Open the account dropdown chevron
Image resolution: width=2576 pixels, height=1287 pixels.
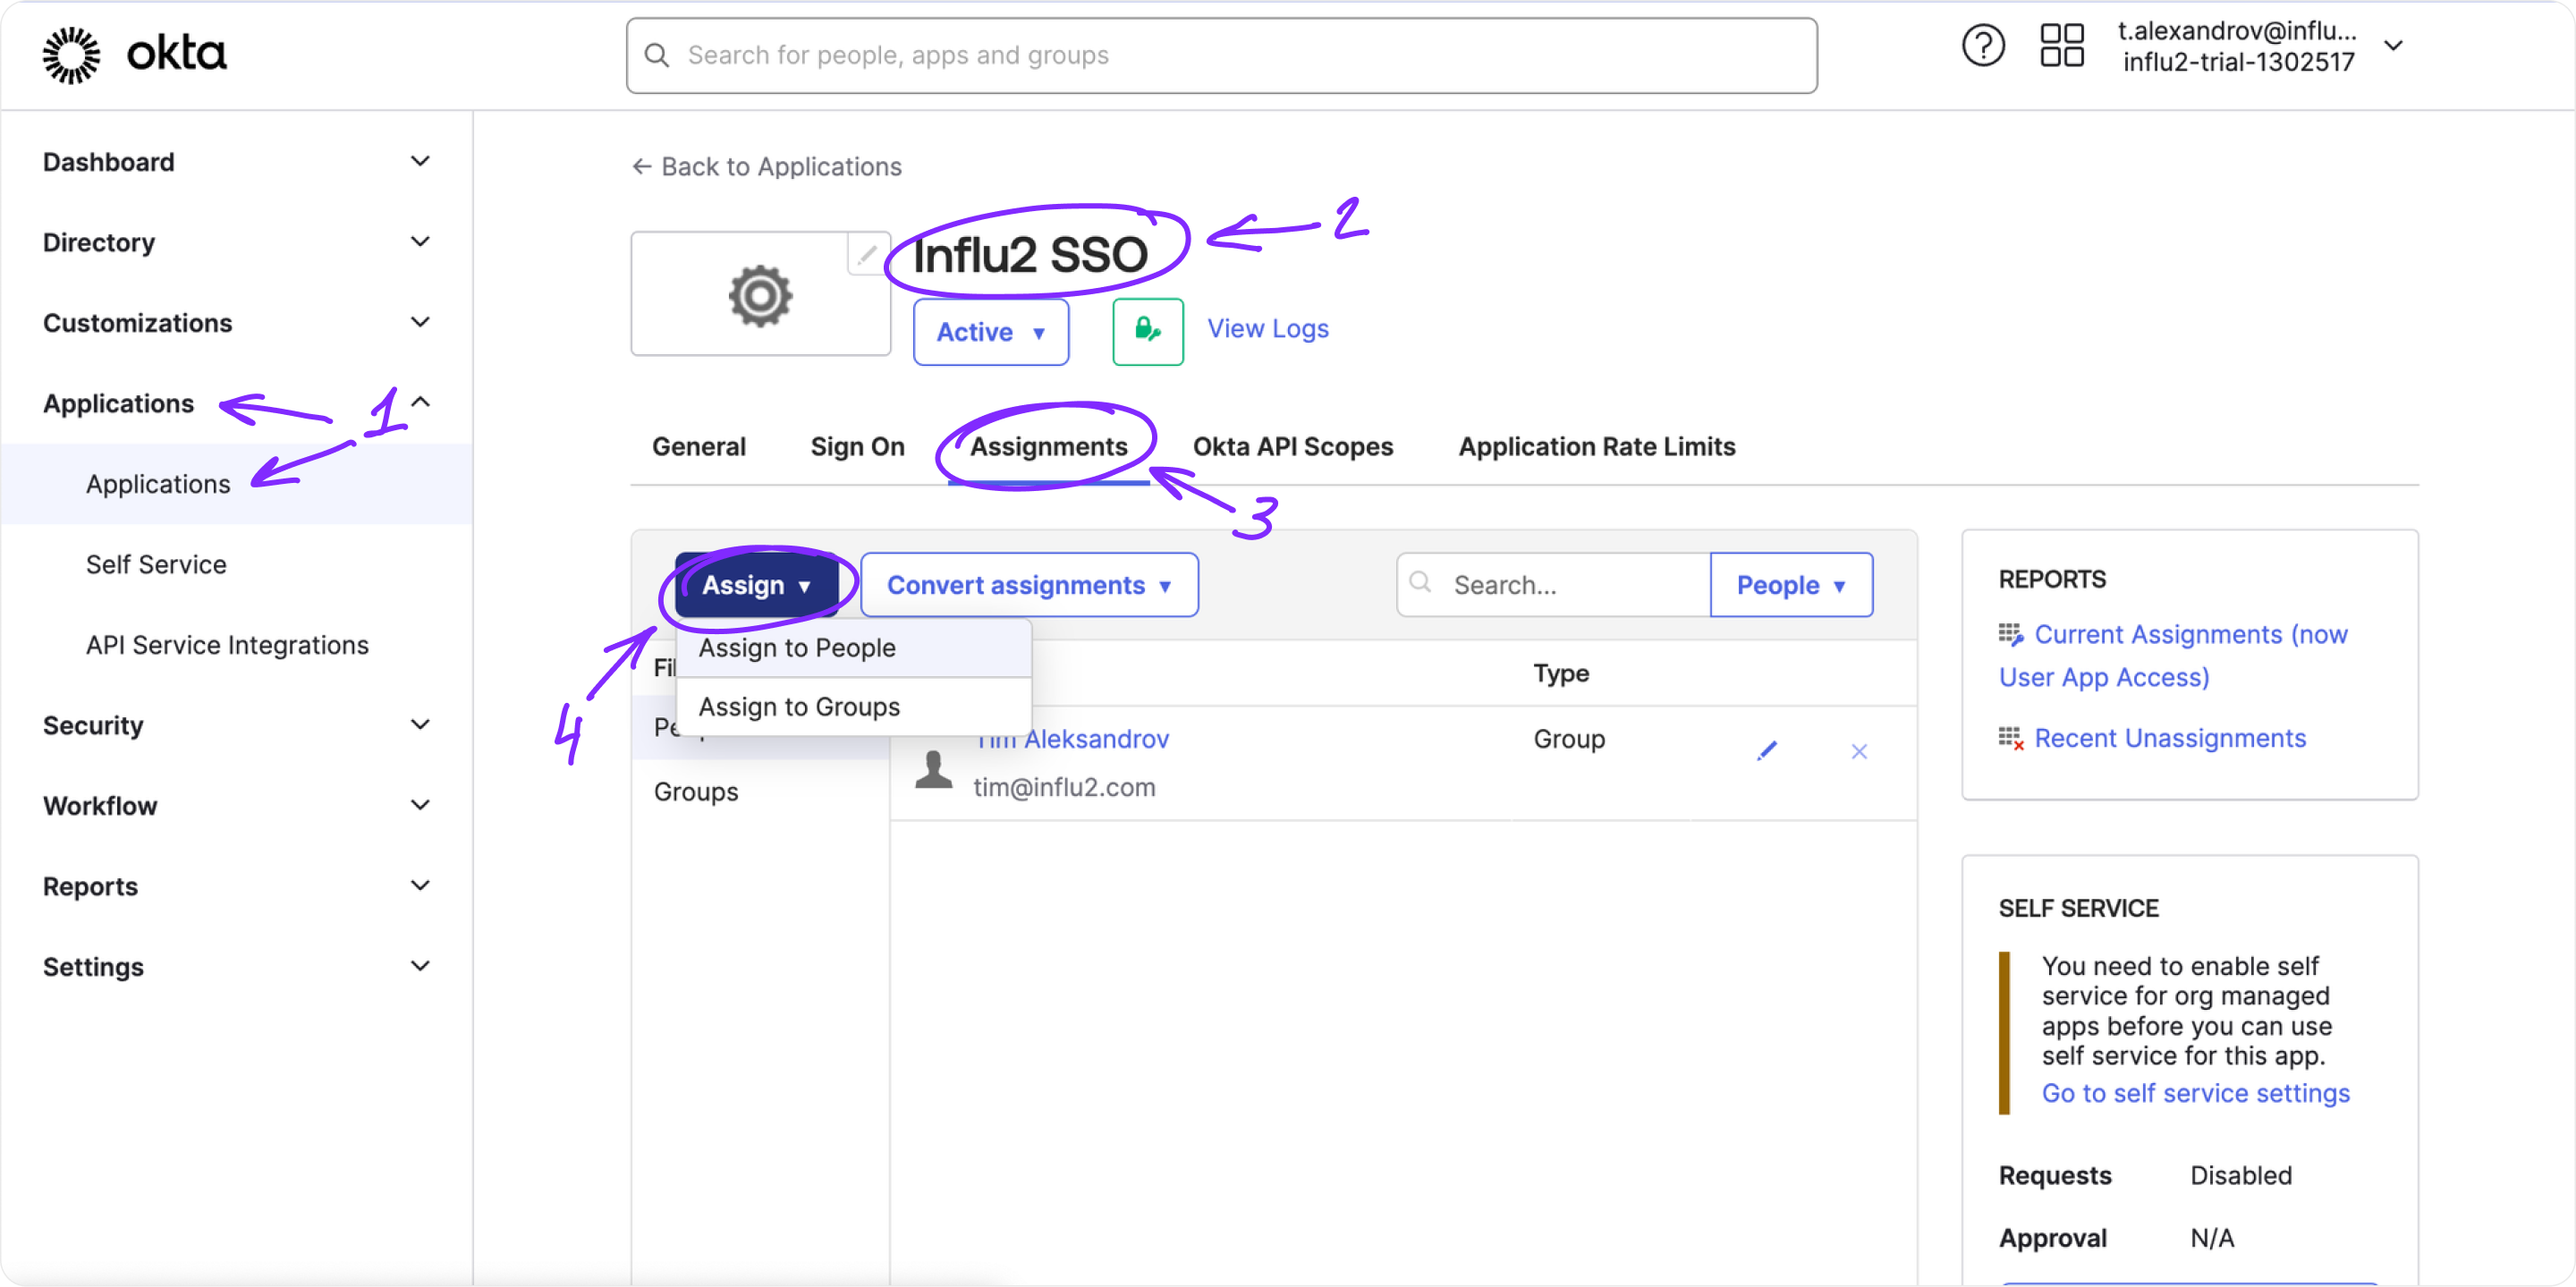(x=2394, y=46)
